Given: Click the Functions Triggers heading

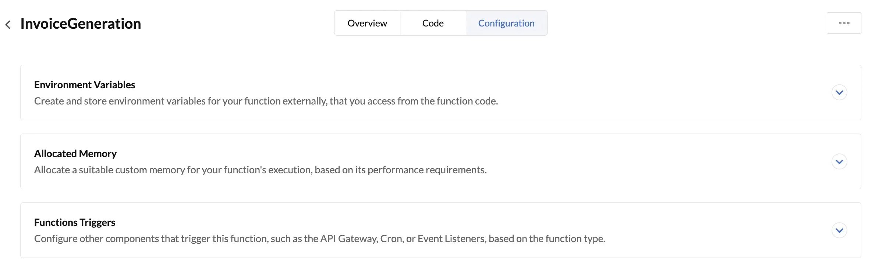Looking at the screenshot, I should pyautogui.click(x=75, y=222).
